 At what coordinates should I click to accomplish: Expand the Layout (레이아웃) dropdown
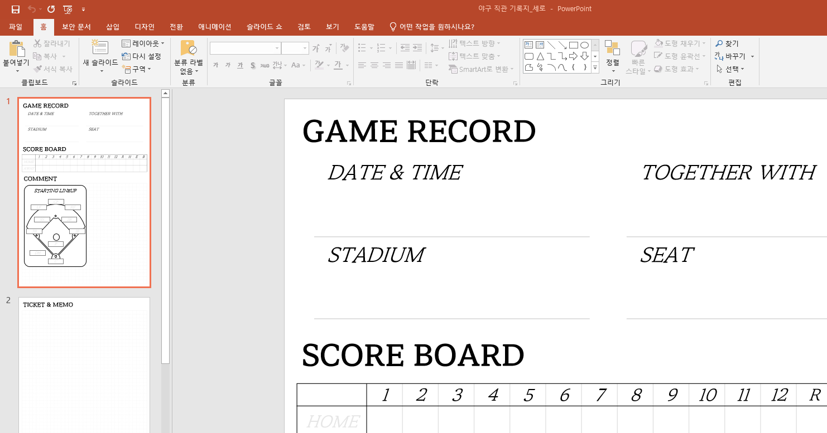click(x=143, y=43)
